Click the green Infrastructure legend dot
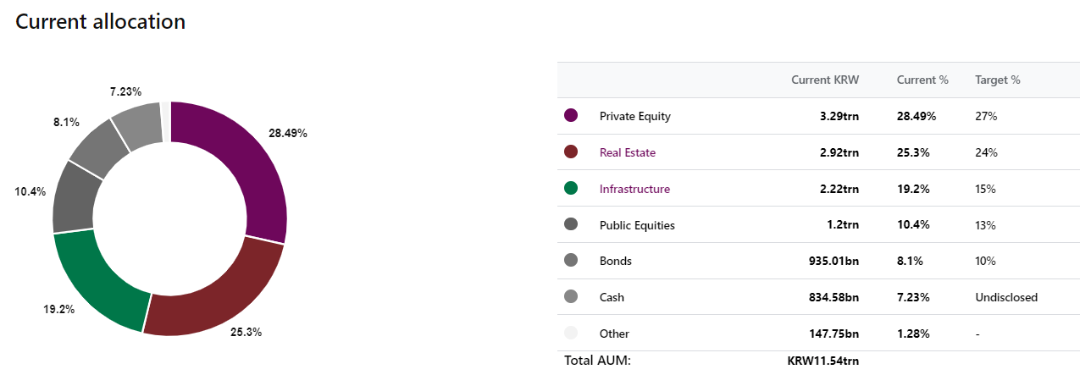The height and width of the screenshot is (375, 1091). point(571,189)
